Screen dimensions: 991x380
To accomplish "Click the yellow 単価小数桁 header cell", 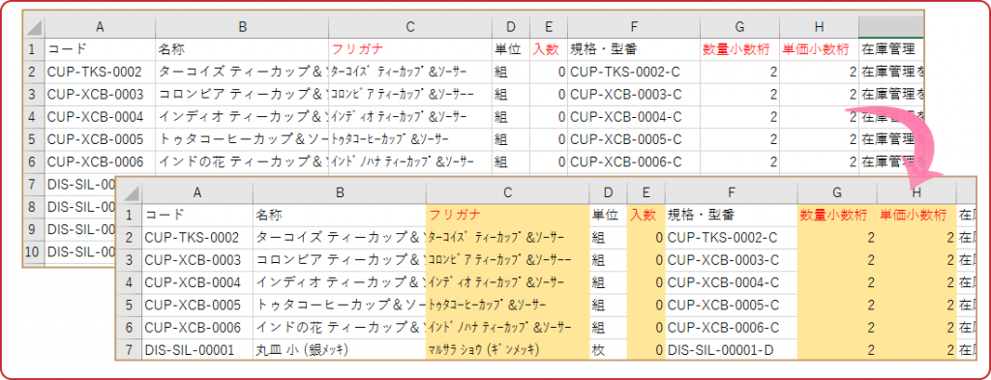I will pyautogui.click(x=916, y=216).
